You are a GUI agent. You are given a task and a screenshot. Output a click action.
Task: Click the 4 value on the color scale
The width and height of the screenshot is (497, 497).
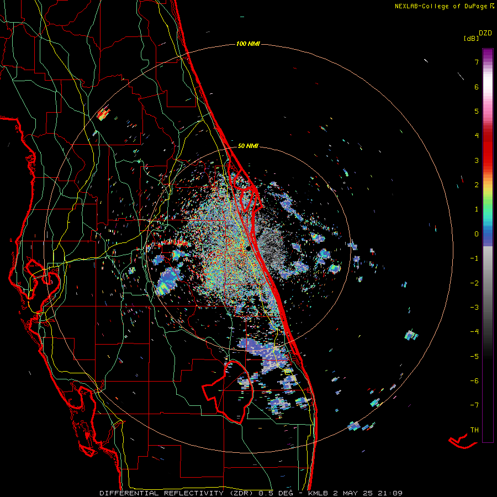click(477, 136)
